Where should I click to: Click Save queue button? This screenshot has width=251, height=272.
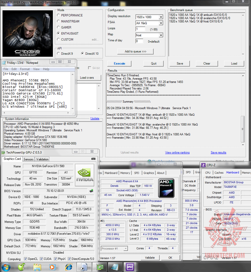(180, 64)
